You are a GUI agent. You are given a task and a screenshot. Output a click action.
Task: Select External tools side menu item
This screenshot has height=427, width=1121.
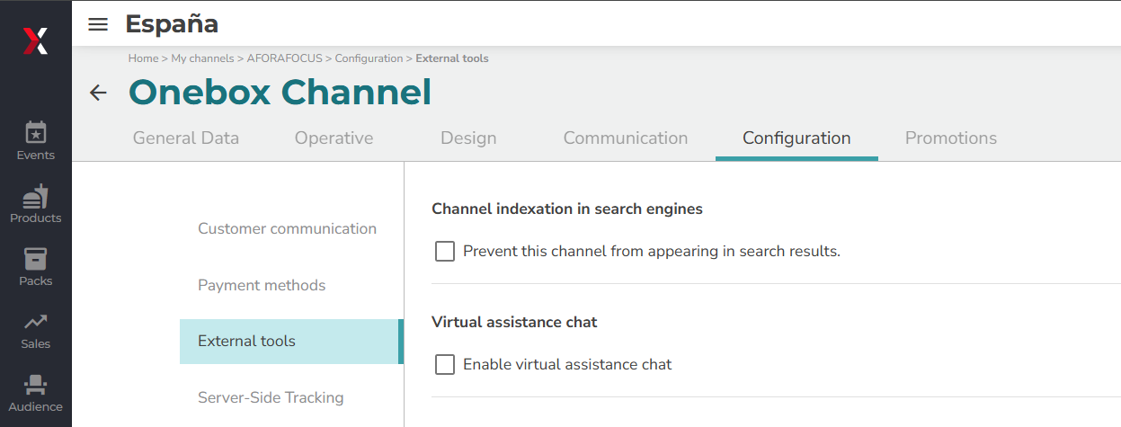291,342
